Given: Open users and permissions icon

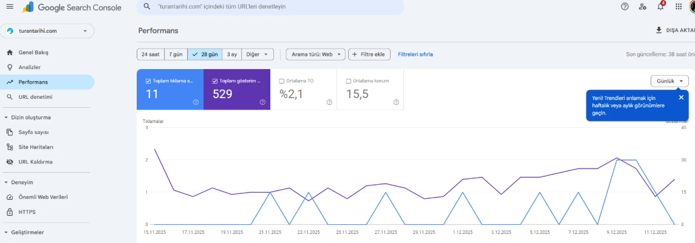Looking at the screenshot, I should 643,7.
